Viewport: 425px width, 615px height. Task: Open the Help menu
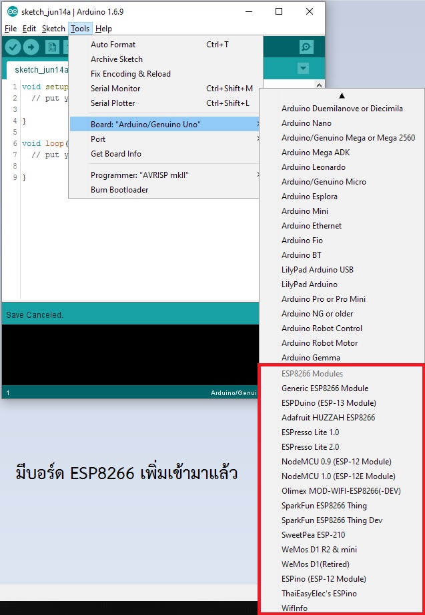coord(103,29)
